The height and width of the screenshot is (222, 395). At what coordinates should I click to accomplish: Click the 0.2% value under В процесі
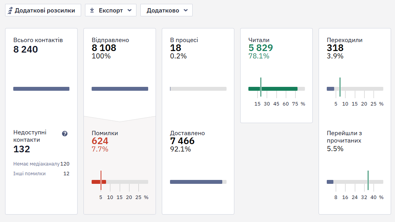(178, 56)
